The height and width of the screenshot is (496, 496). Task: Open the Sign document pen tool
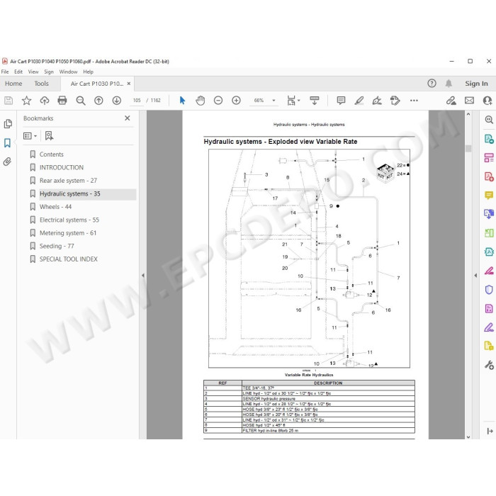point(377,101)
